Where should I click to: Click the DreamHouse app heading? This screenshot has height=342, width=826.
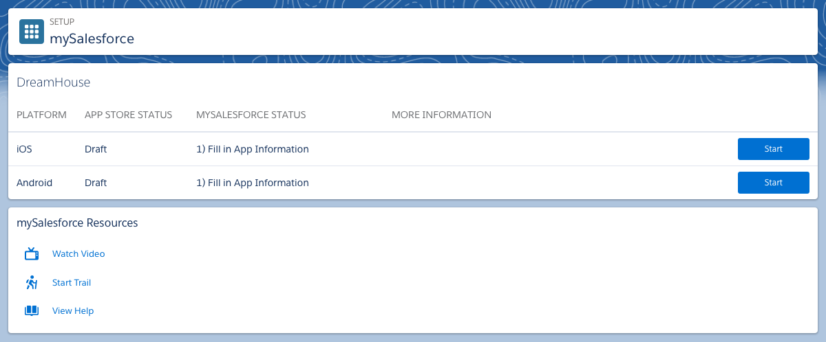tap(54, 82)
